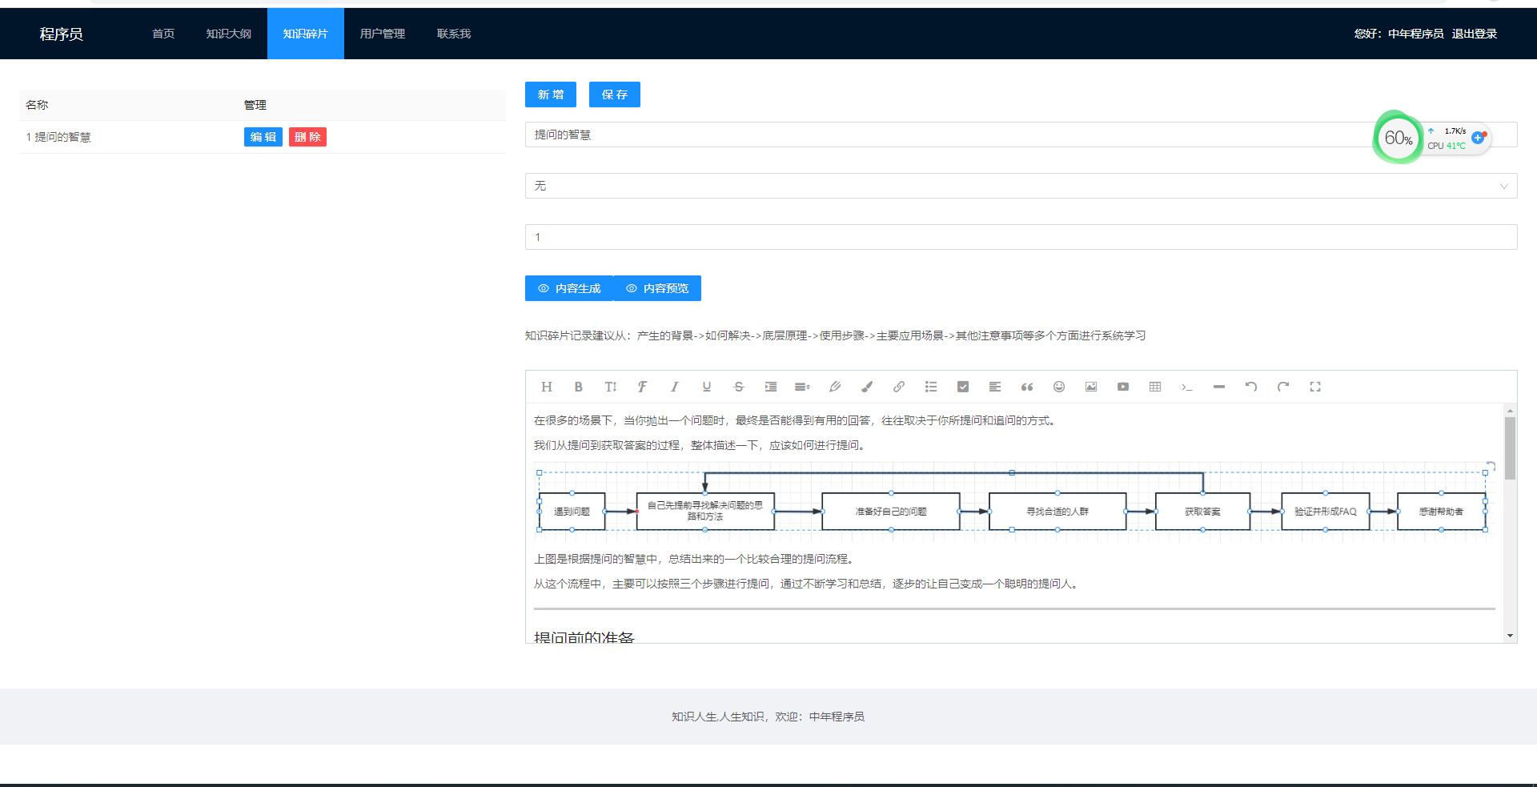Click the 管理 column header
This screenshot has height=787, width=1537.
255,105
